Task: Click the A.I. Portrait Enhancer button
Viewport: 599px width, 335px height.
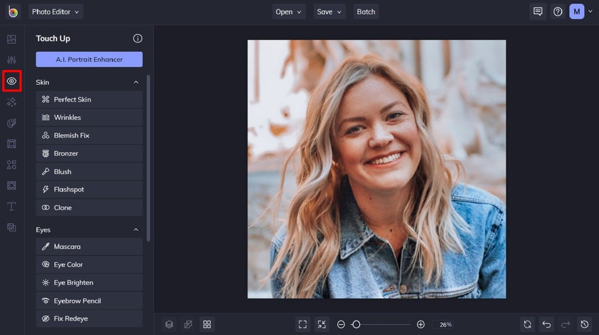Action: 89,60
